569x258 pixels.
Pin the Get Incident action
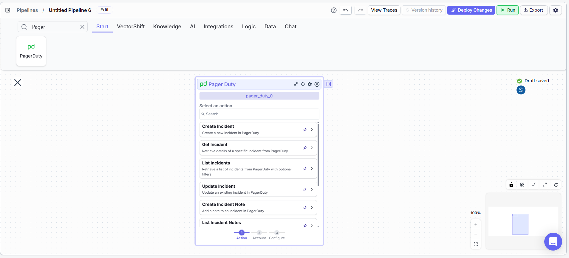click(305, 148)
